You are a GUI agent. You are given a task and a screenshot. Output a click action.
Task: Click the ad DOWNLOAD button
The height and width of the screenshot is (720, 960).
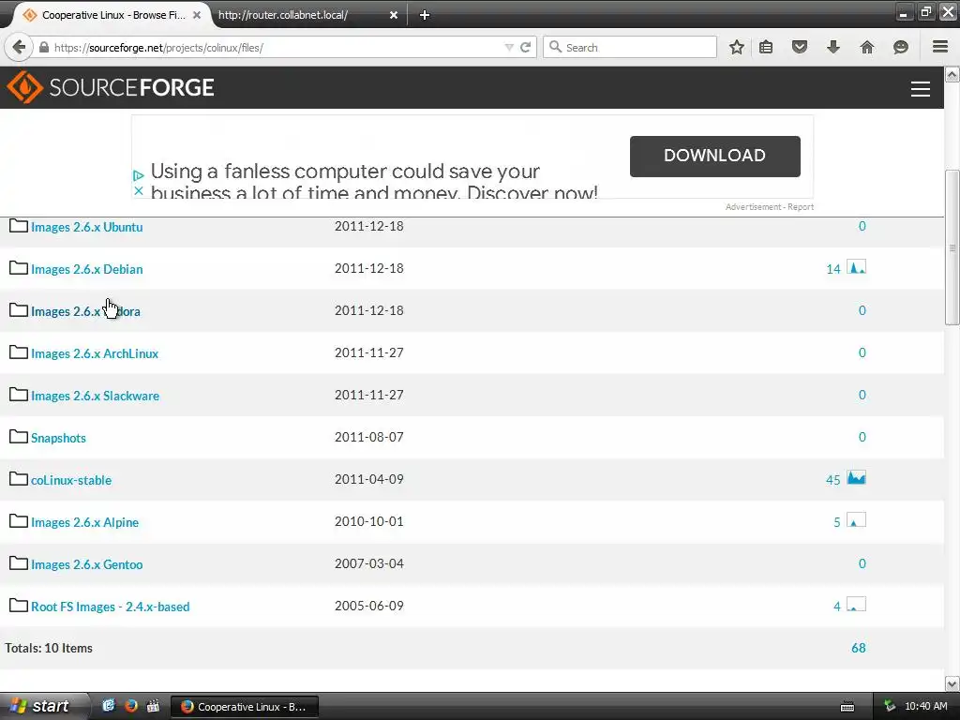(714, 157)
